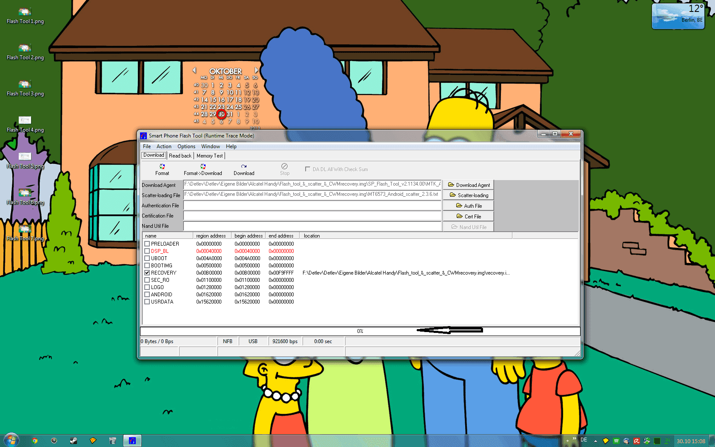Click the Nand Util File field
This screenshot has width=715, height=447.
312,226
